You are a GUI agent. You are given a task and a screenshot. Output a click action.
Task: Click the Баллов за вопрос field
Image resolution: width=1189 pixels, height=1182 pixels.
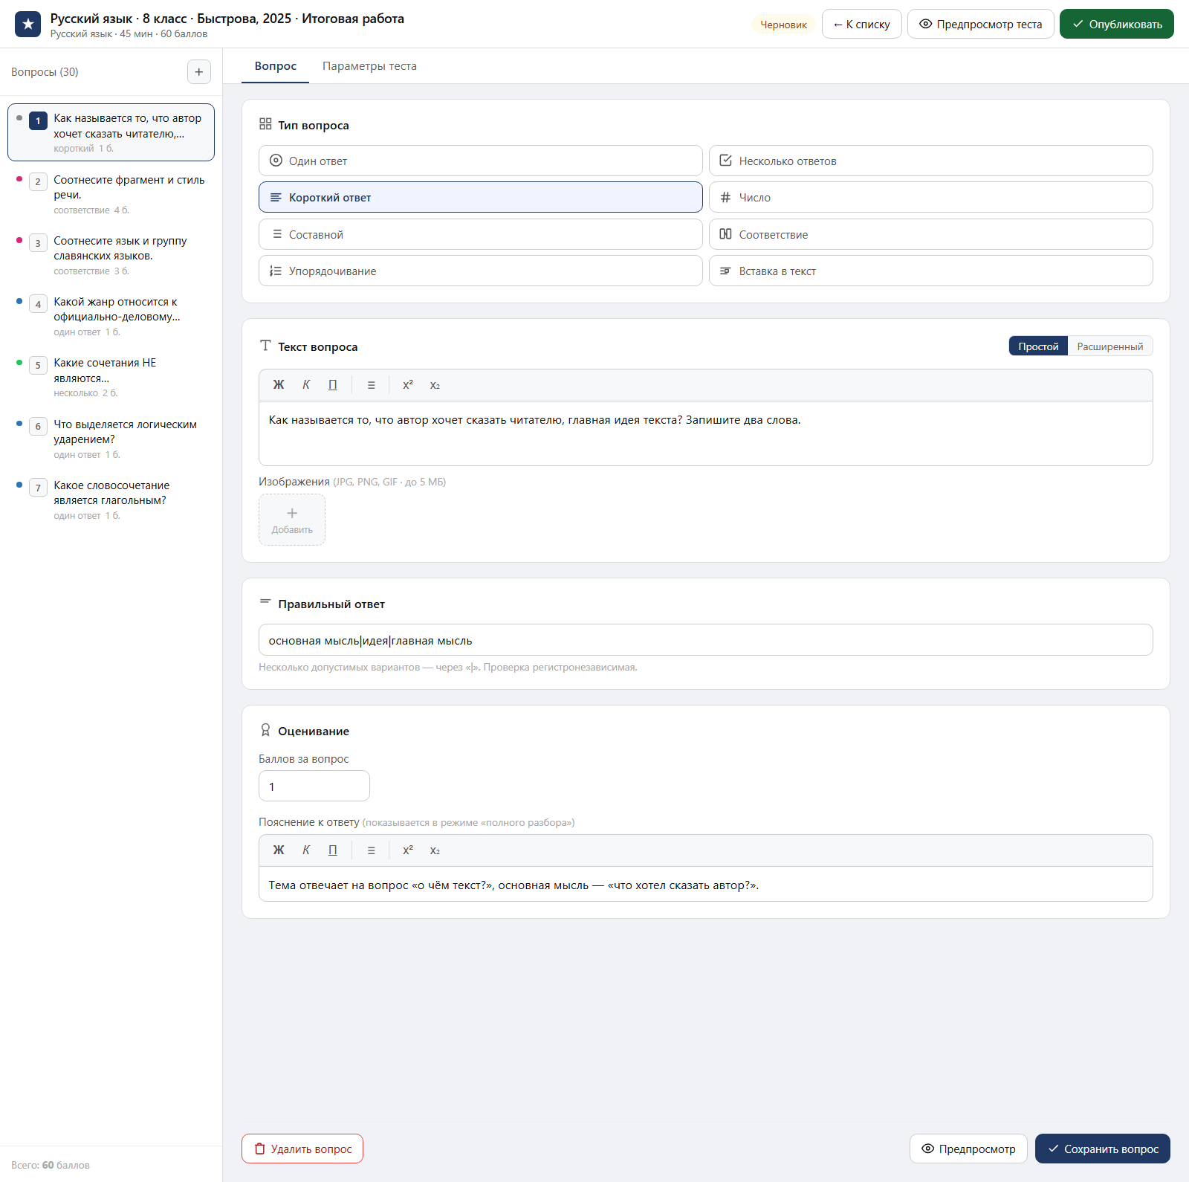coord(314,786)
